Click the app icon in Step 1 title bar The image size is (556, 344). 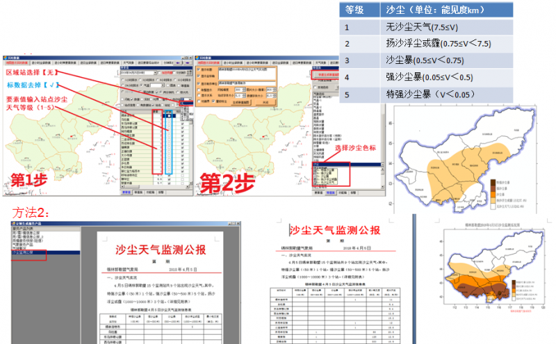point(6,56)
